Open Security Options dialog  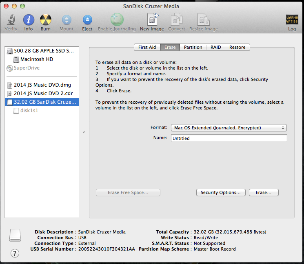(x=221, y=192)
